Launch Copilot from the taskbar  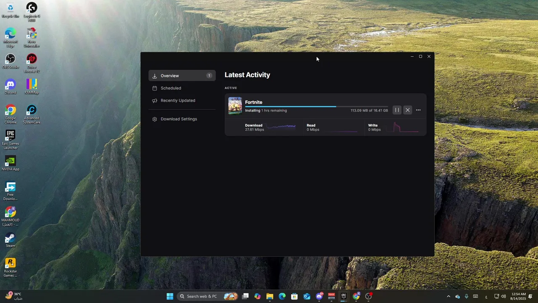click(x=258, y=296)
